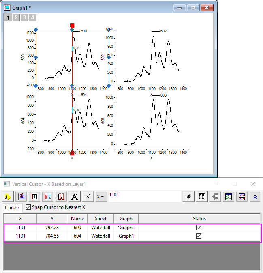Maximize the Graph1 window
Screen dimensions: 263x273
pyautogui.click(x=193, y=8)
